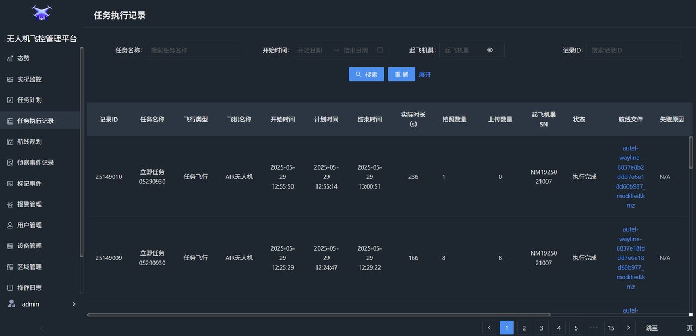Open 航线规划 menu item
Viewport: 696px width, 336px height.
(40, 142)
